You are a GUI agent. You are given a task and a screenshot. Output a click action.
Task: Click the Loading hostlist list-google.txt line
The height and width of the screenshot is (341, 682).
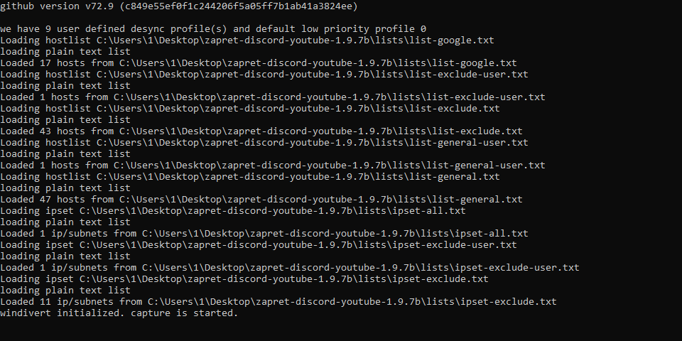[x=247, y=40]
